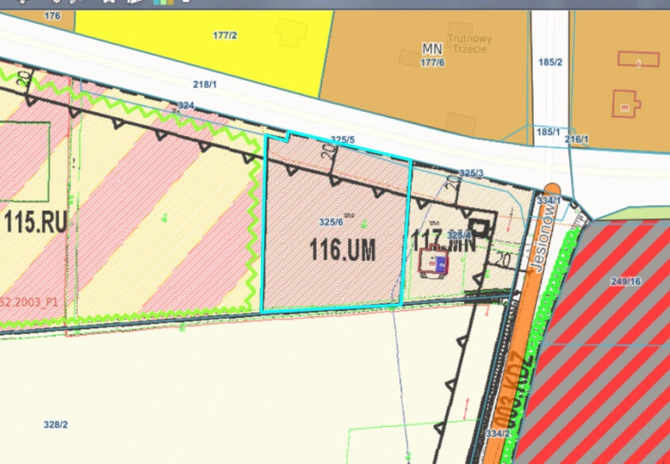670x464 pixels.
Task: Click the highlighted parcel 325/6 label
Action: (331, 222)
